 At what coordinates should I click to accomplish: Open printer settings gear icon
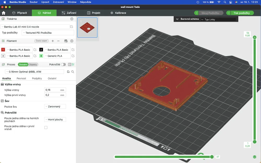(72, 19)
